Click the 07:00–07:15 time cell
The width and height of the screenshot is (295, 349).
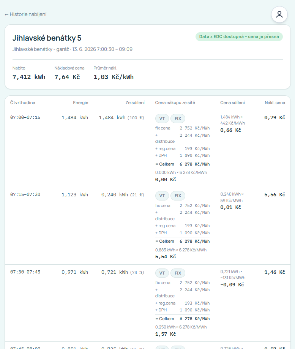click(25, 117)
